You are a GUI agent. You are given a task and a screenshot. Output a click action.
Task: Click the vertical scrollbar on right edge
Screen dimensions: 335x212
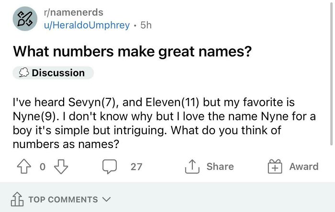[332, 72]
